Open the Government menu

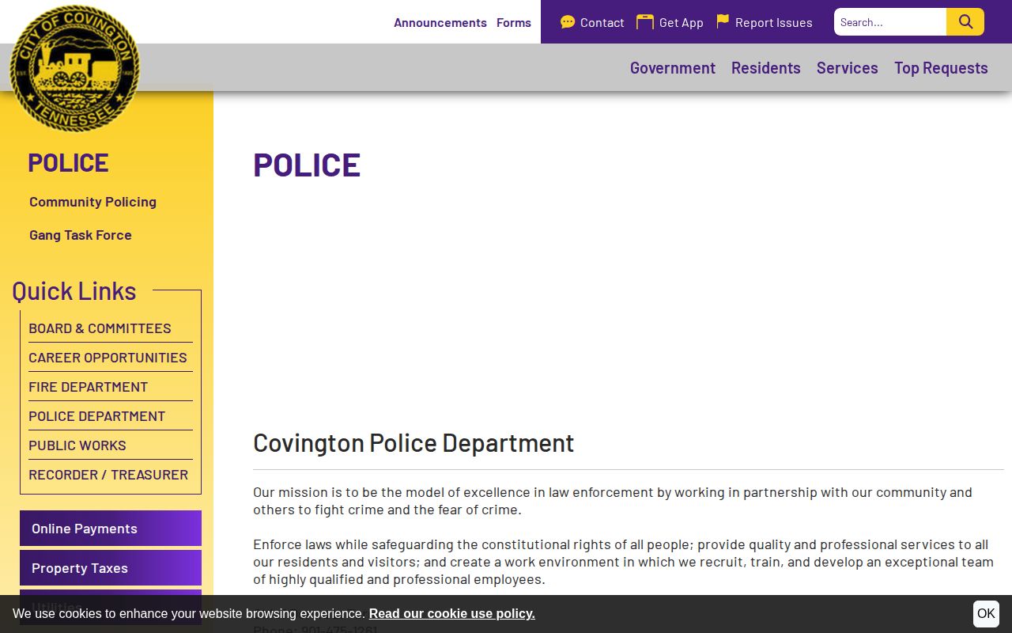(x=673, y=68)
